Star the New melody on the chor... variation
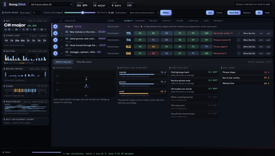 [239, 33]
